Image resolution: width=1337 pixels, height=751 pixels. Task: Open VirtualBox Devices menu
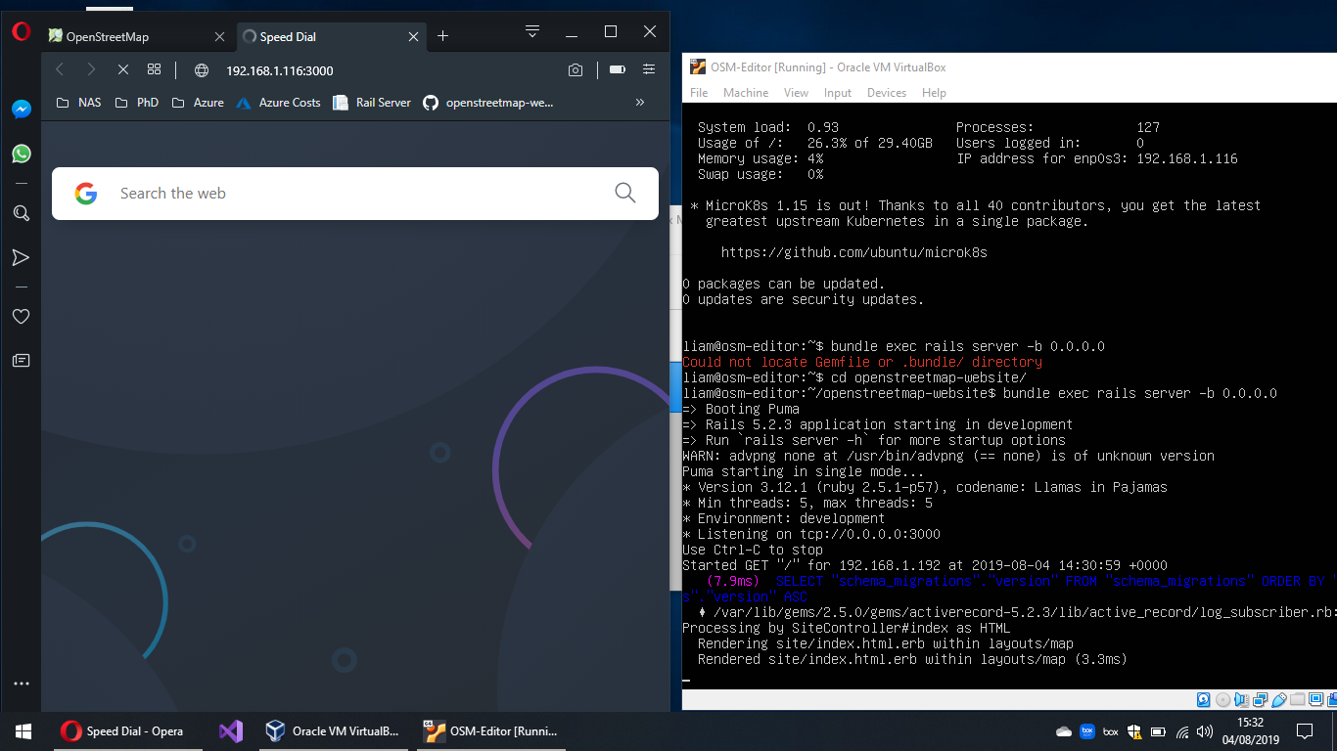click(x=887, y=93)
